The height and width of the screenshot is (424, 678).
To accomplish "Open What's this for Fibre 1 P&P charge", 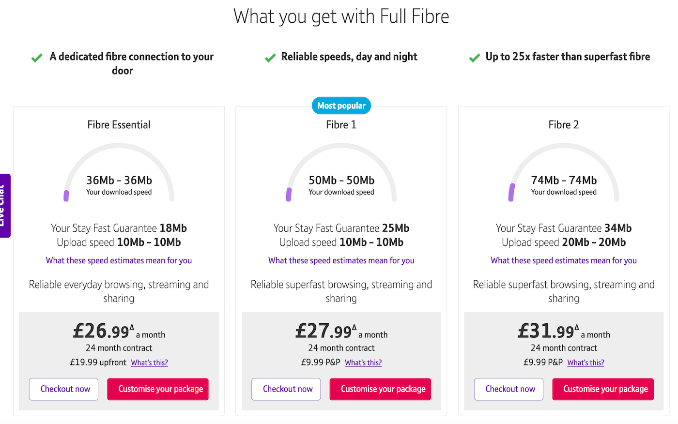I will [363, 362].
